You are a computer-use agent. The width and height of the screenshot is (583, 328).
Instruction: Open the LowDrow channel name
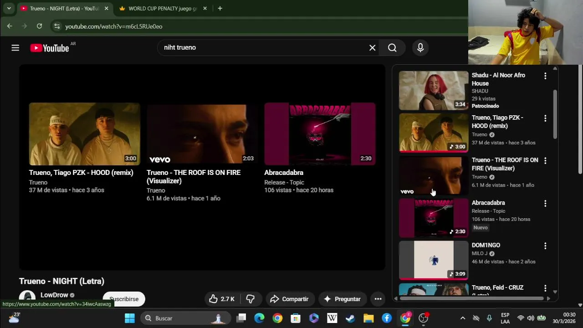coord(54,295)
